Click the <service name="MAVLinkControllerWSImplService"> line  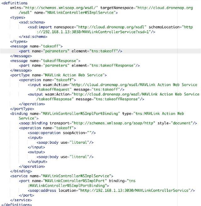pyautogui.click(x=62, y=176)
